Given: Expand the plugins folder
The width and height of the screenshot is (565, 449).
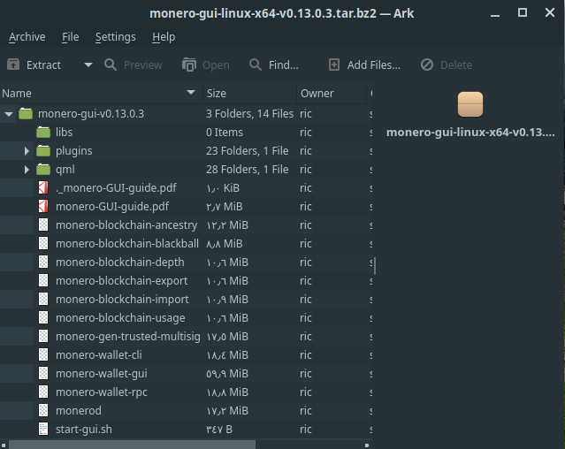Looking at the screenshot, I should (x=27, y=151).
